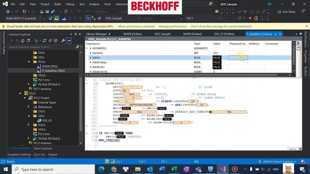This screenshot has width=310, height=174.
Task: Open the Tools menu
Action: point(108,4)
